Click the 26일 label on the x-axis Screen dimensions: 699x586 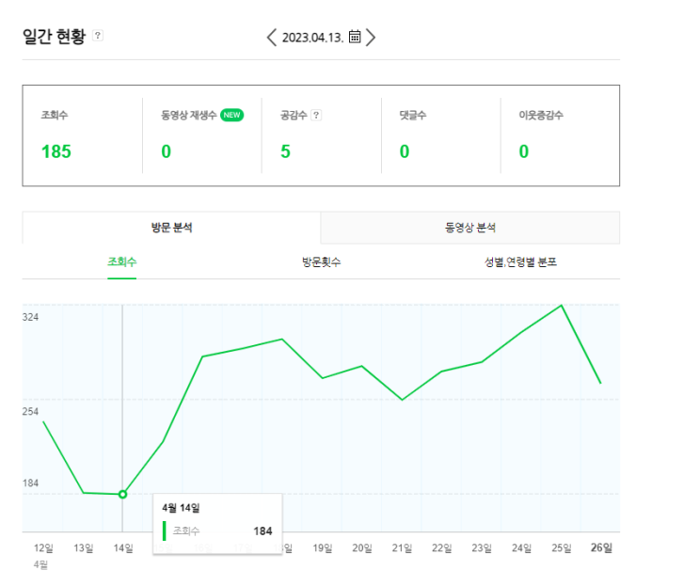pyautogui.click(x=601, y=547)
